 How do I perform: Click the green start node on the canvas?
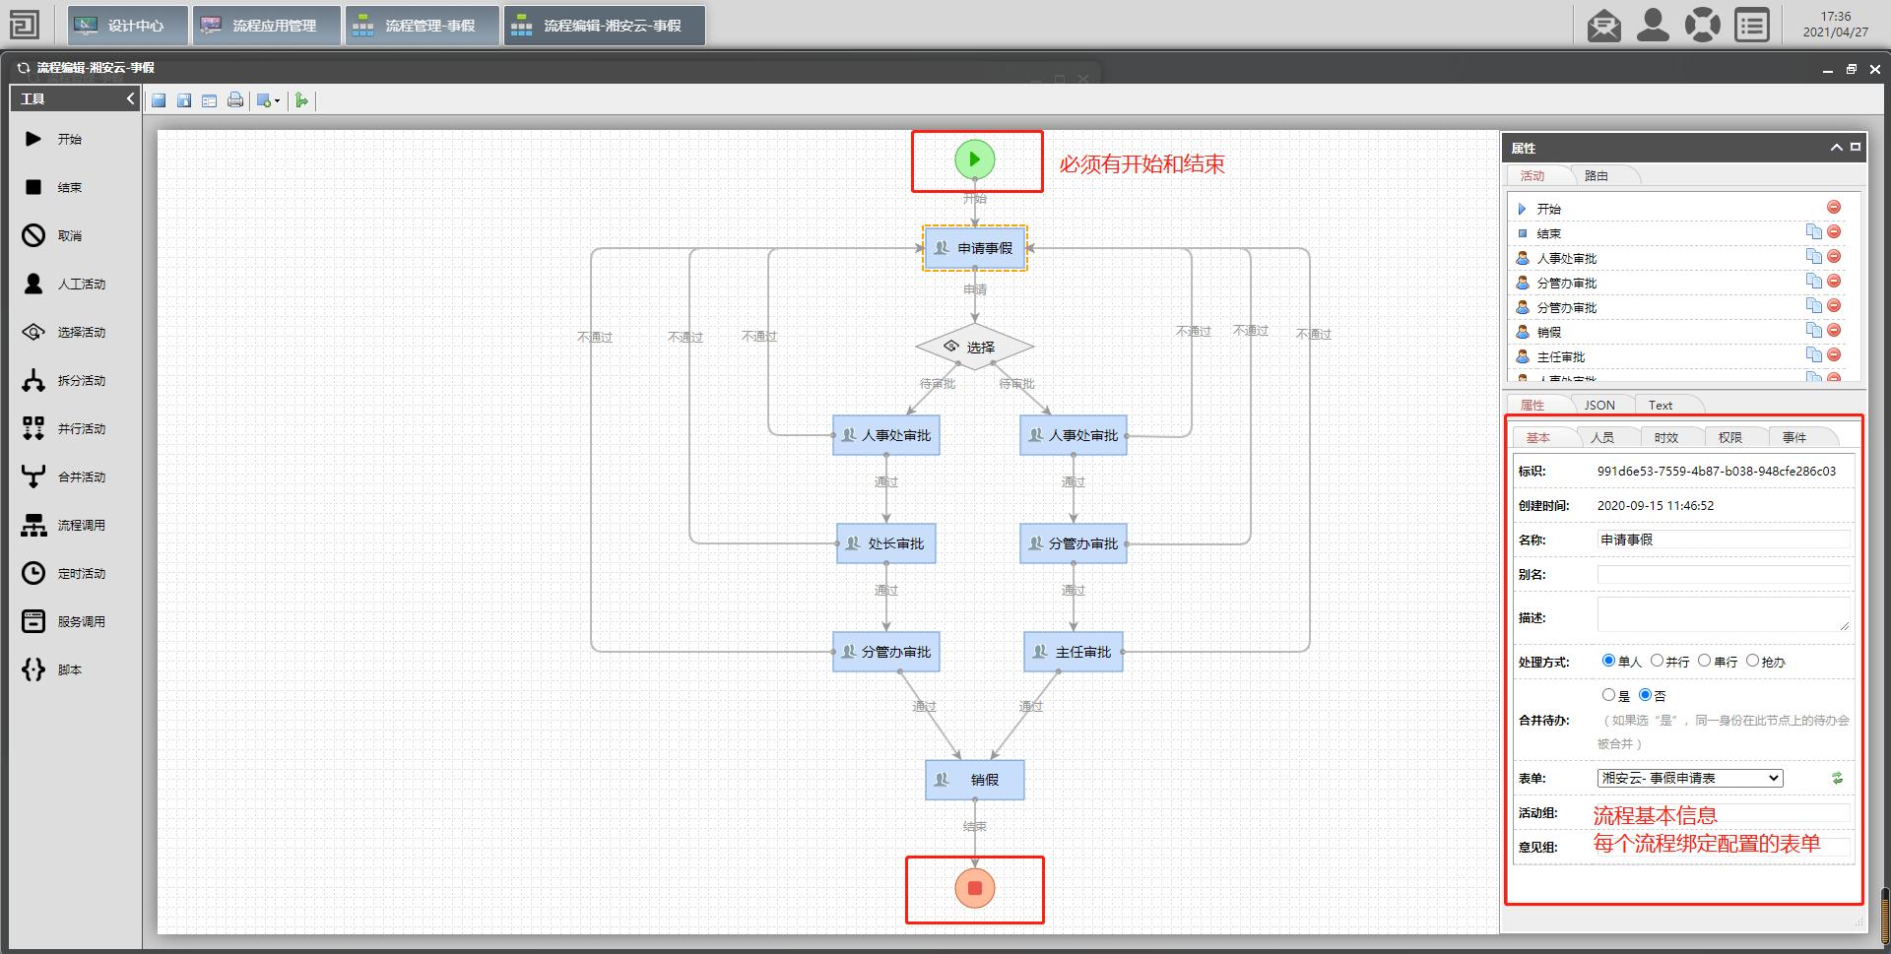click(x=974, y=159)
